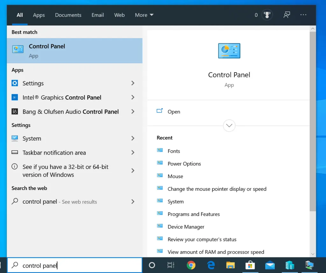326x273 pixels.
Task: Open the Control Panel app under Best match
Action: coord(47,50)
